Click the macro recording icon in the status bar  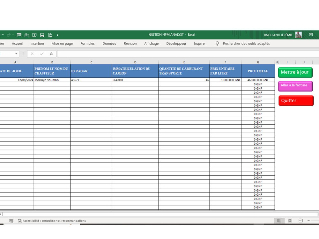[11, 221]
